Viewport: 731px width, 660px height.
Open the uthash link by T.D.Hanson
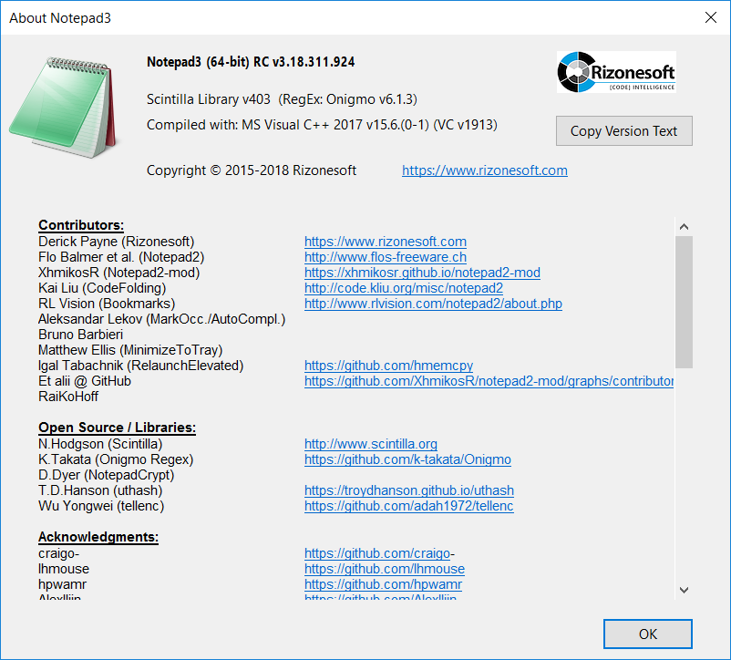click(408, 490)
